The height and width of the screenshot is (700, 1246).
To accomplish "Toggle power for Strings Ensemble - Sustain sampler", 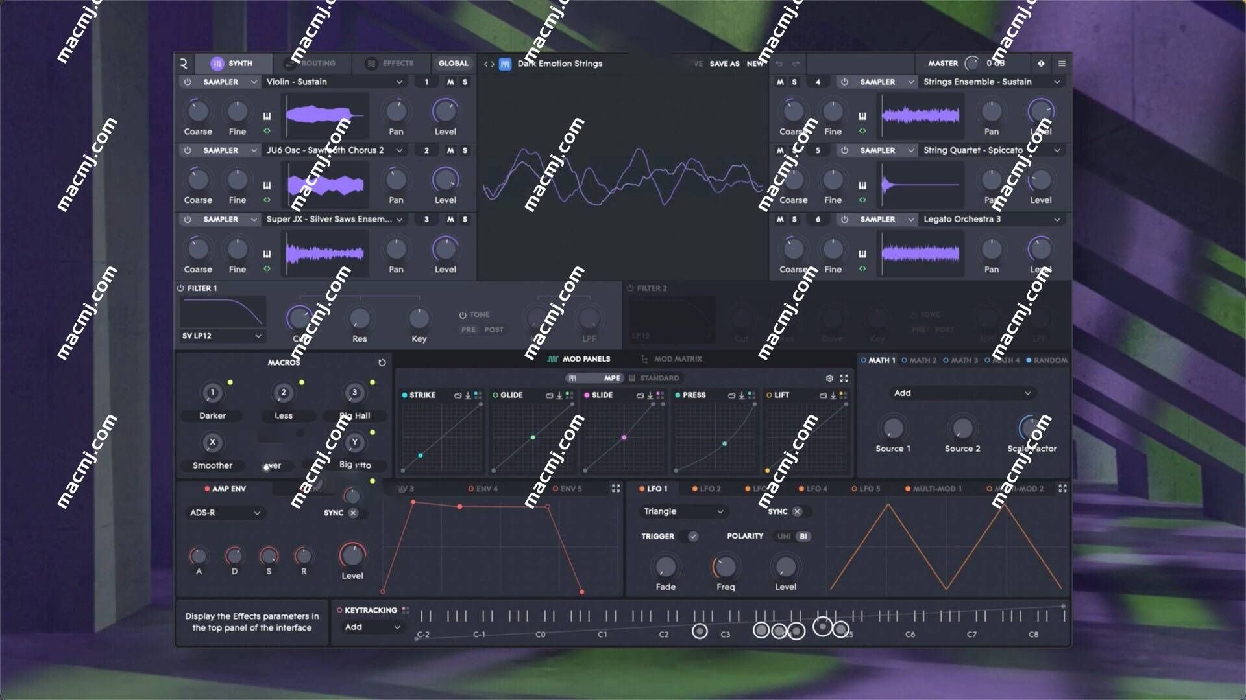I will pyautogui.click(x=844, y=82).
